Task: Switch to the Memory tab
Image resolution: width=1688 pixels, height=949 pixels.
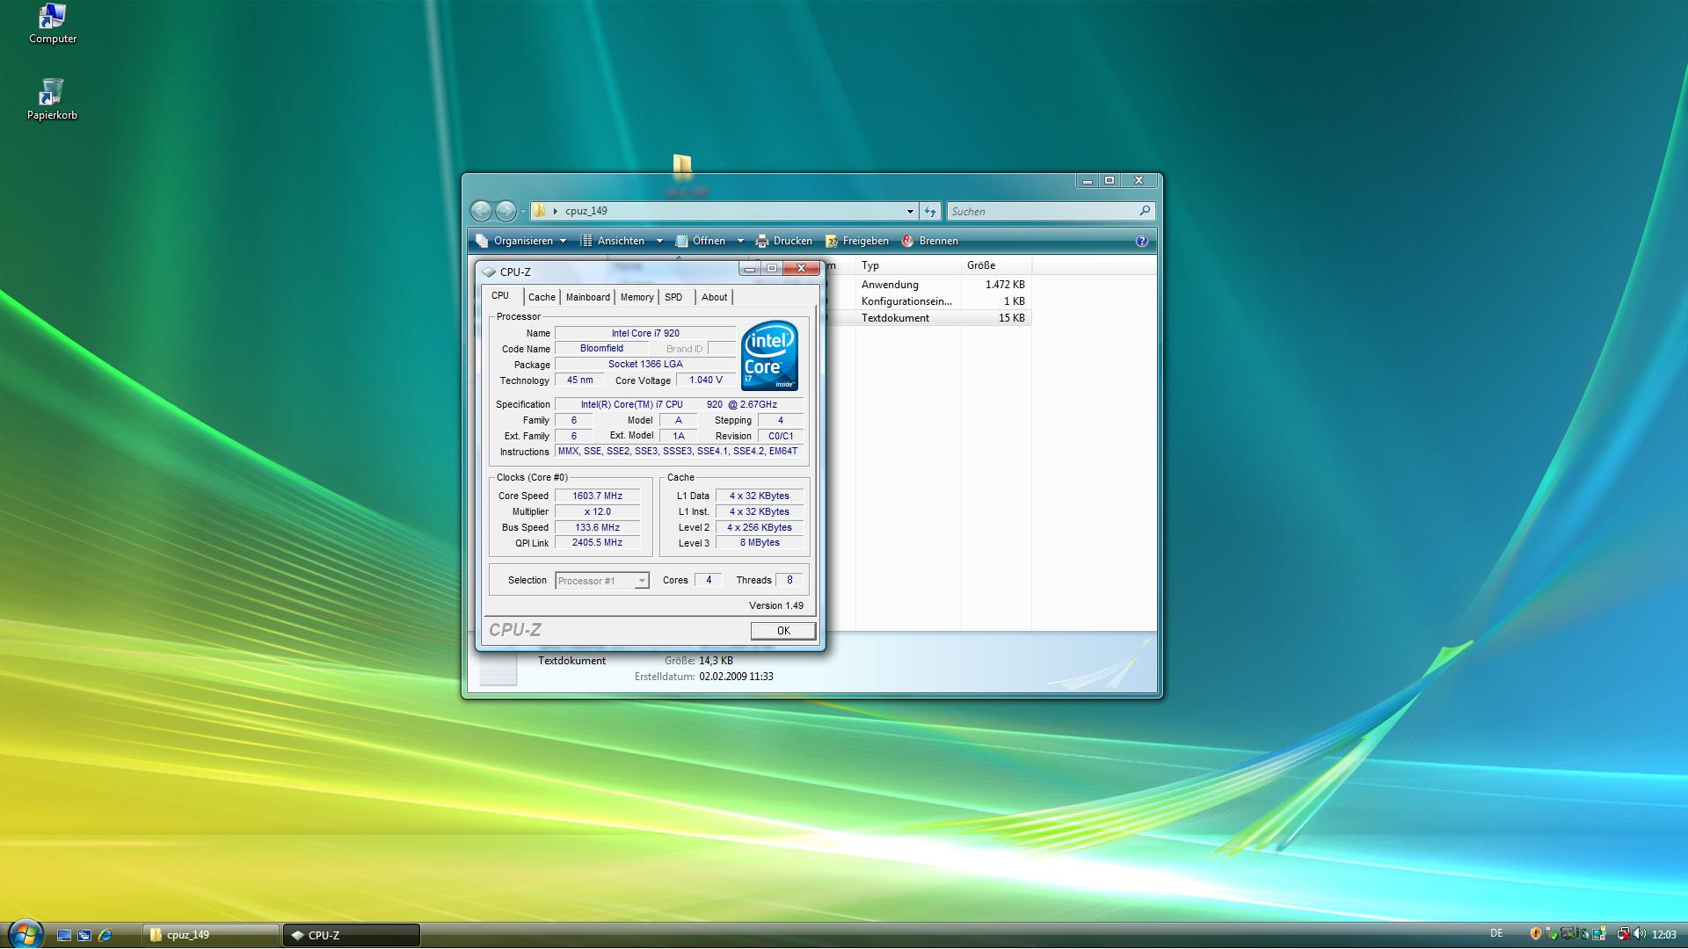Action: point(637,297)
